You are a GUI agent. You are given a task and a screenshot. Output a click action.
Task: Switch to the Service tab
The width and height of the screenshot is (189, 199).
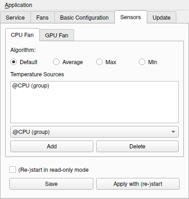coord(15,17)
